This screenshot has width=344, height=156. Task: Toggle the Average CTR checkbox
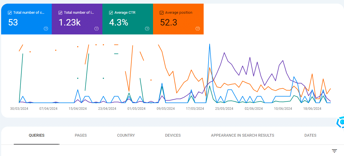tap(111, 13)
